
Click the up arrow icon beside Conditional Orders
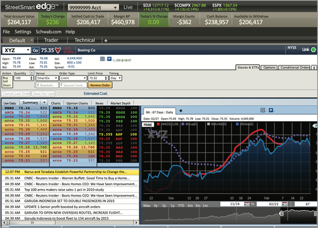click(x=314, y=67)
